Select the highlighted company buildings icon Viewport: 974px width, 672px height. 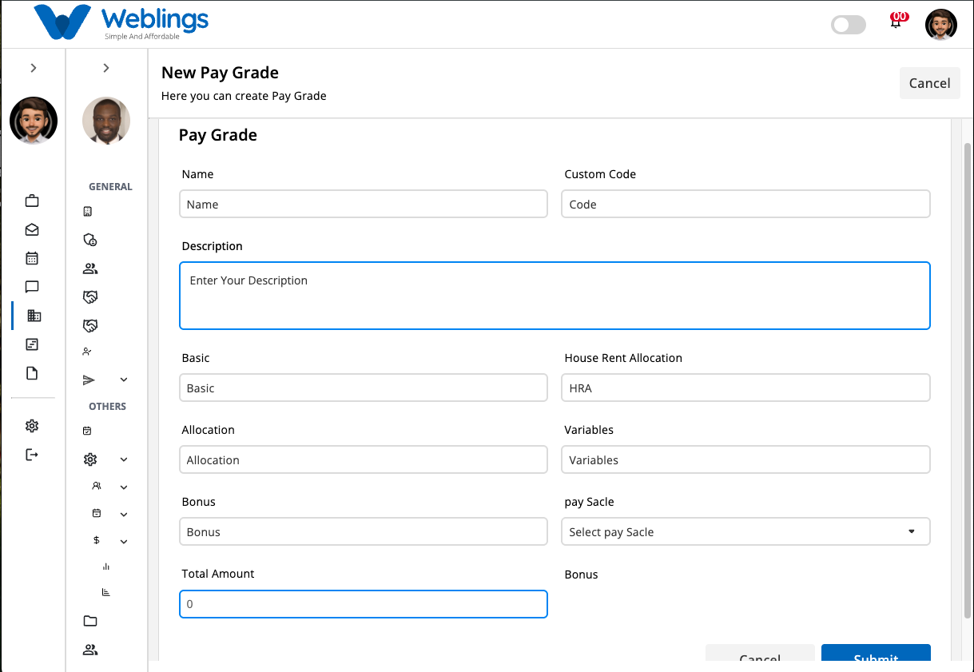click(x=34, y=316)
